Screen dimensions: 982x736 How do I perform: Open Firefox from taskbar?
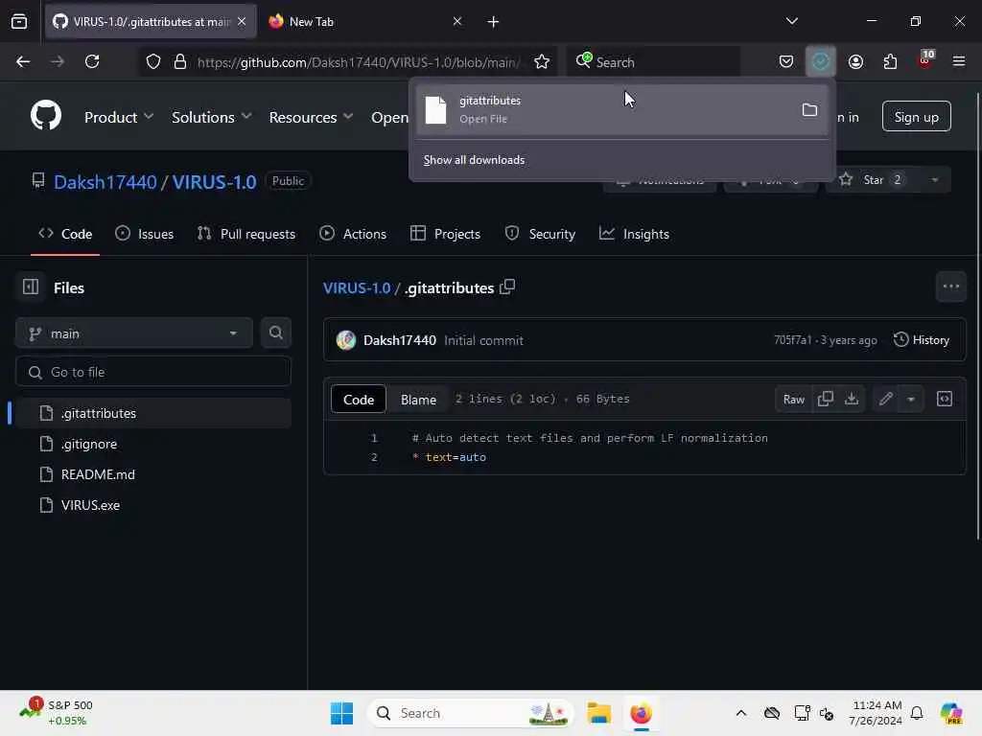pyautogui.click(x=641, y=713)
